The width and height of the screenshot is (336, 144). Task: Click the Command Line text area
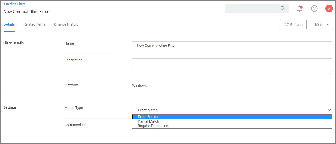232,134
